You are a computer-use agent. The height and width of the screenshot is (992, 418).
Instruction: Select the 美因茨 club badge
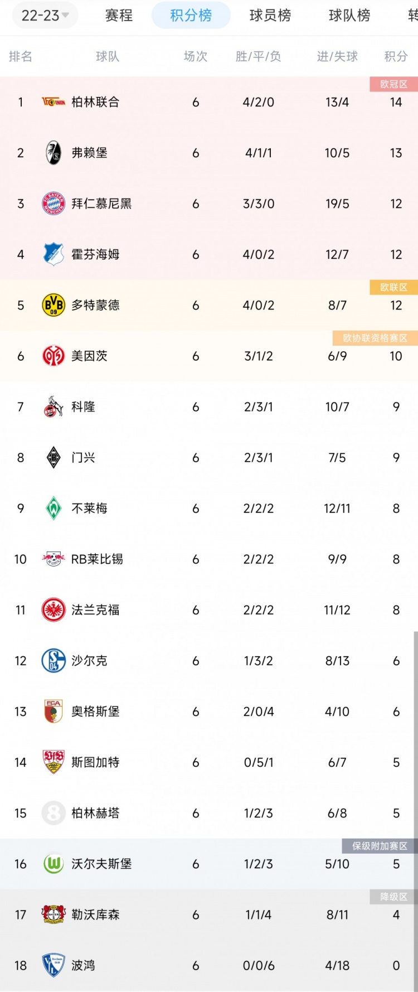(x=54, y=356)
